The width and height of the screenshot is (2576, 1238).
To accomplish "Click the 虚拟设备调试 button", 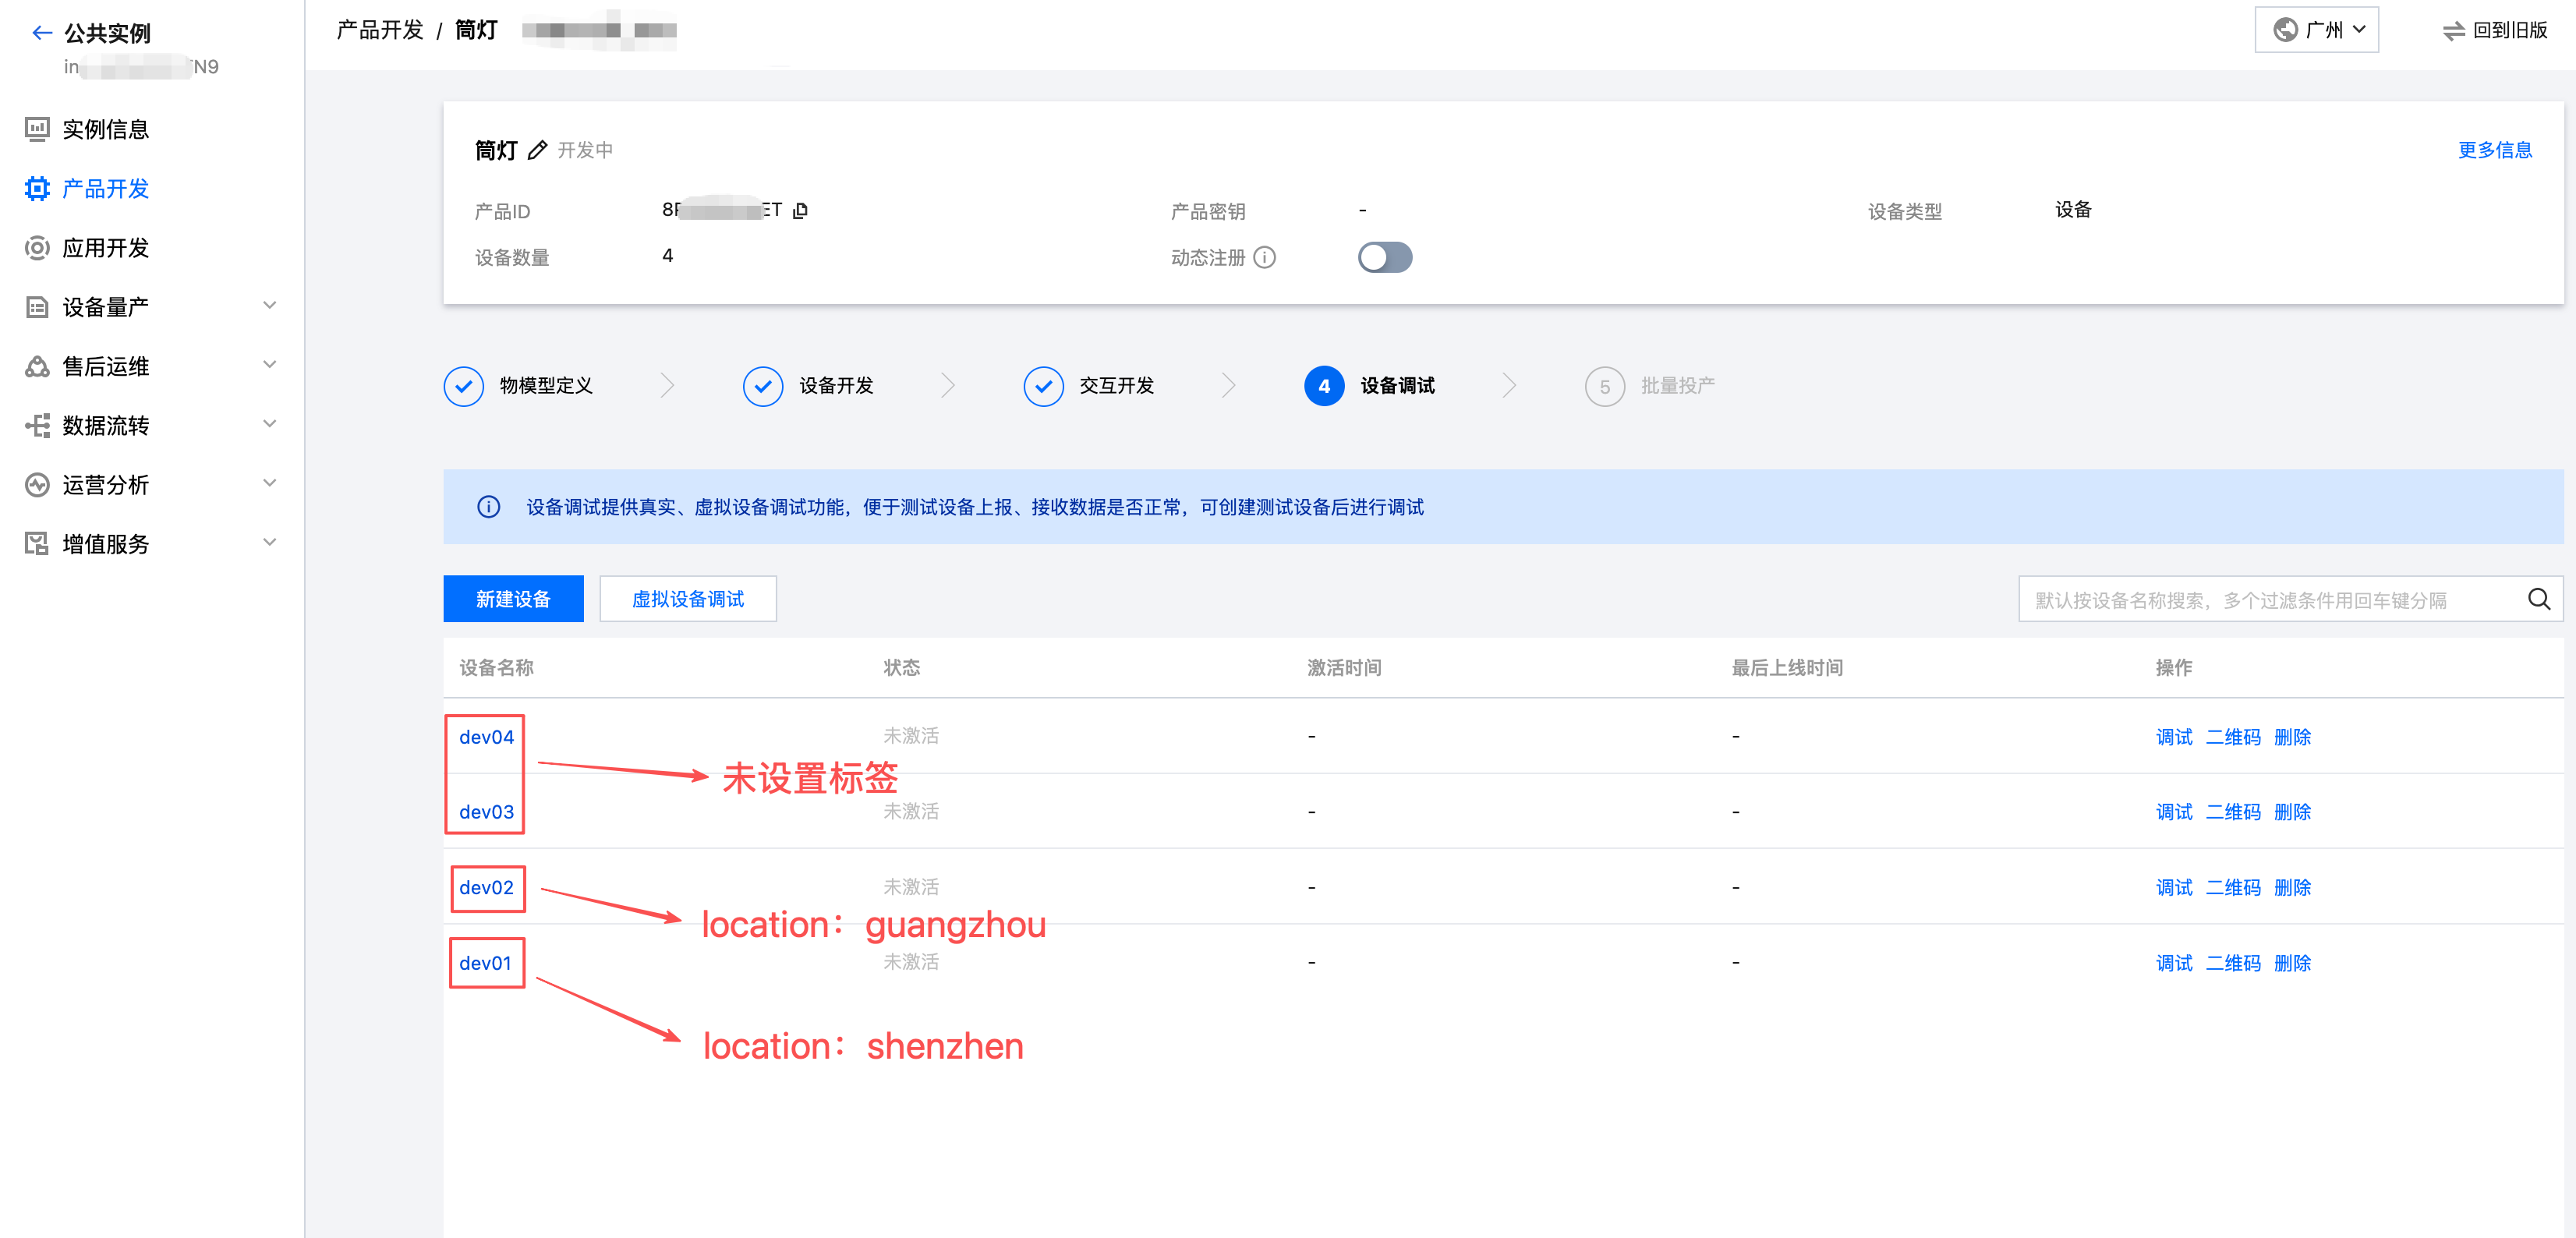I will (x=687, y=599).
